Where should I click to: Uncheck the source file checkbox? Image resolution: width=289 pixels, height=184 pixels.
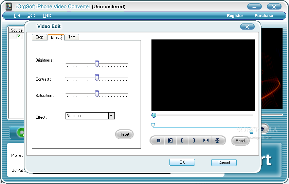(19, 36)
